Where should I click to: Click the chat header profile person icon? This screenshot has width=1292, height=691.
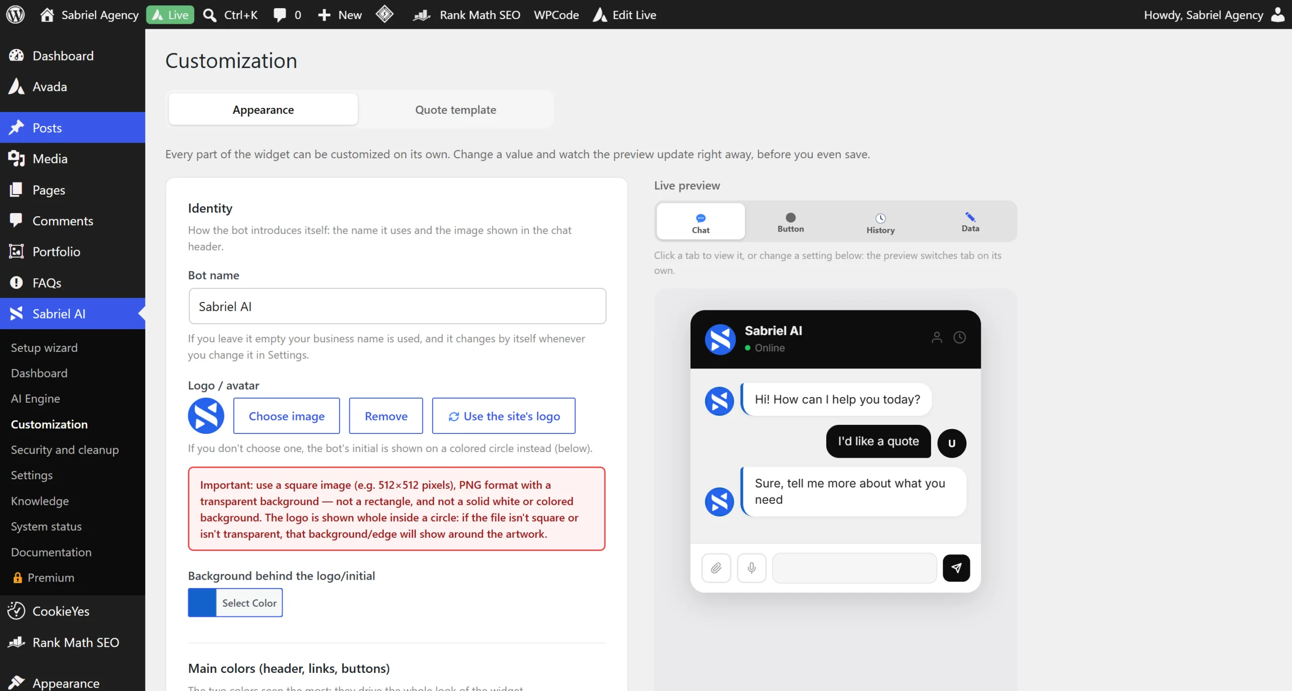pos(937,337)
